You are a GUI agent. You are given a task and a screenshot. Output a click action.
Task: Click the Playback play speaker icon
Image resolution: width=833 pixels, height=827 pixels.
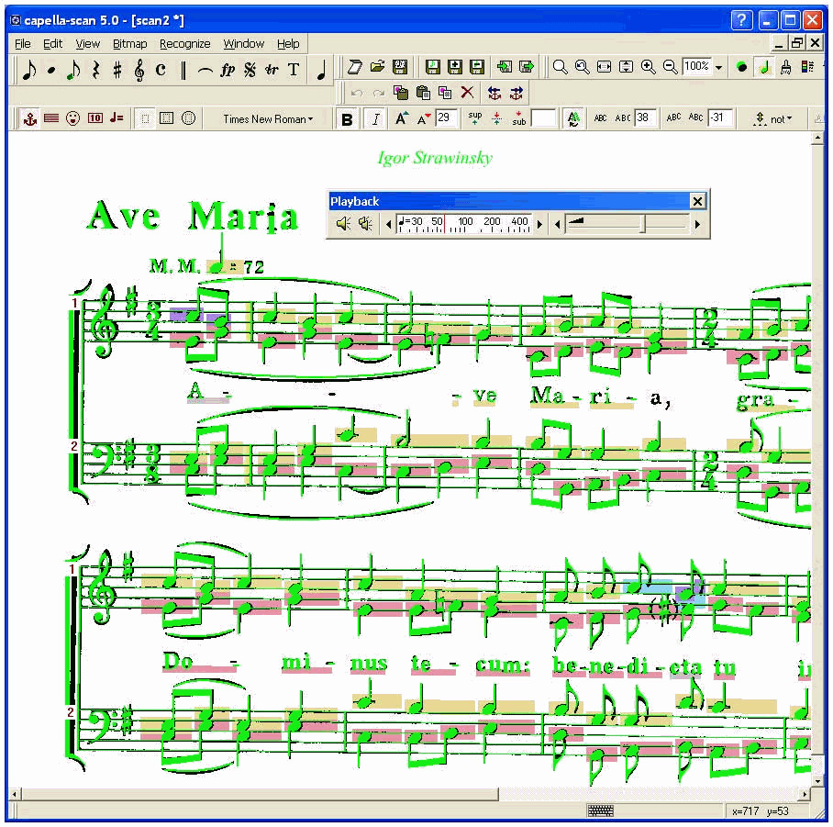click(x=344, y=224)
